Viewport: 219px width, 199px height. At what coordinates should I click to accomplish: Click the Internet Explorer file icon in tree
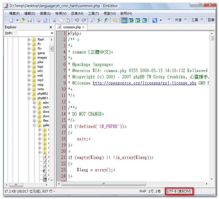pos(45,170)
